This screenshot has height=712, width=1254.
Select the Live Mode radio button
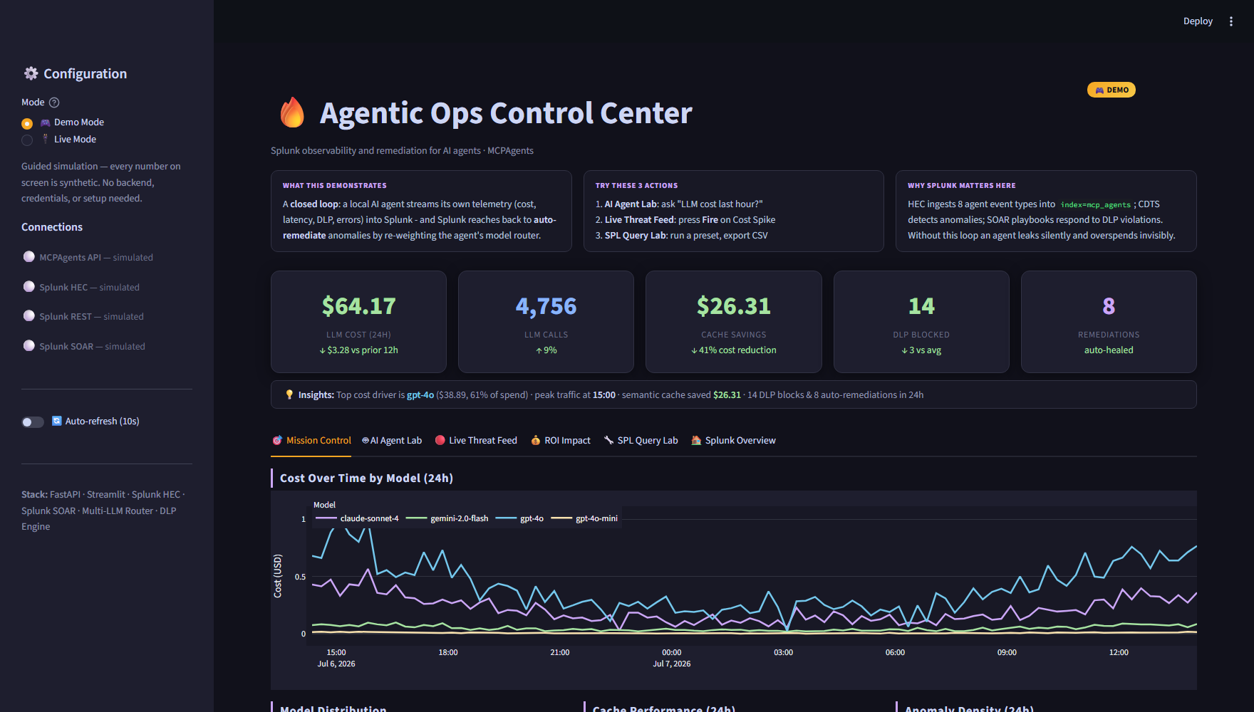[x=27, y=140]
